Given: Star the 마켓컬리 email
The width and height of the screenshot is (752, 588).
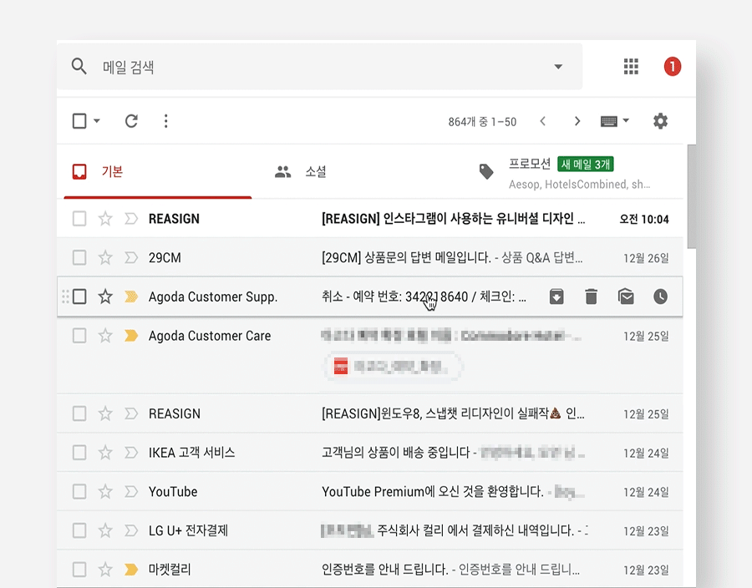Looking at the screenshot, I should pyautogui.click(x=105, y=570).
